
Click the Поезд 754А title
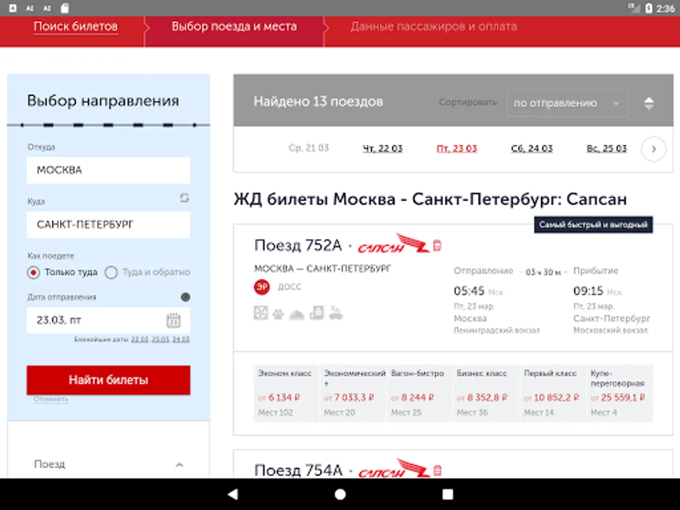(298, 470)
